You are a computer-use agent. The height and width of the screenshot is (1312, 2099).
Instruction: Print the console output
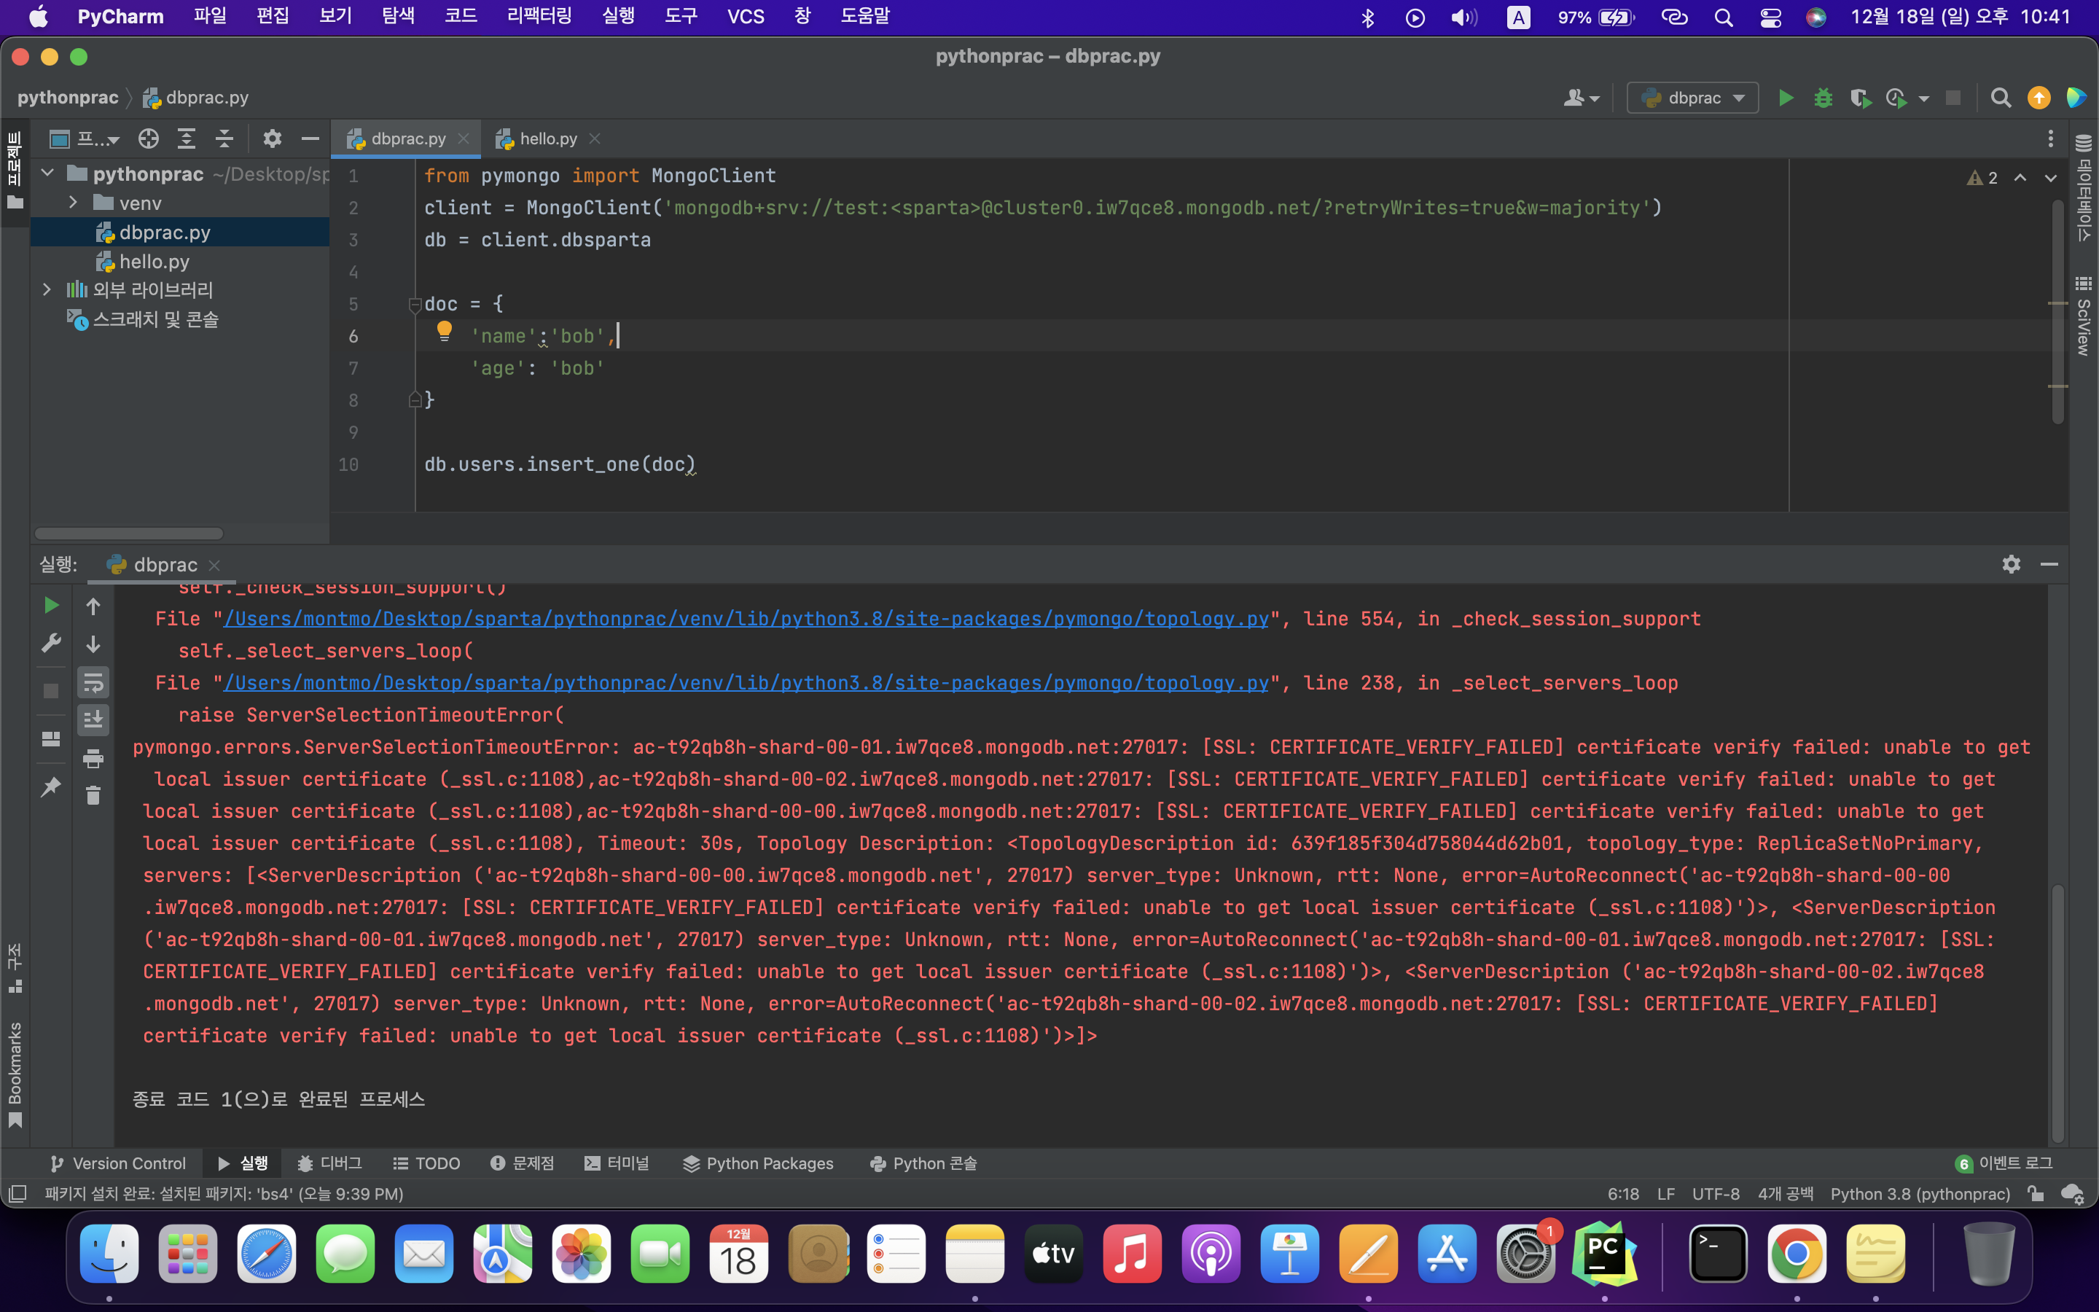(93, 758)
